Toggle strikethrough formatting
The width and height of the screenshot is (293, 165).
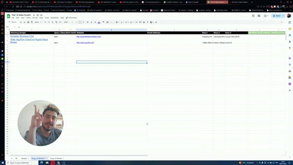point(95,22)
